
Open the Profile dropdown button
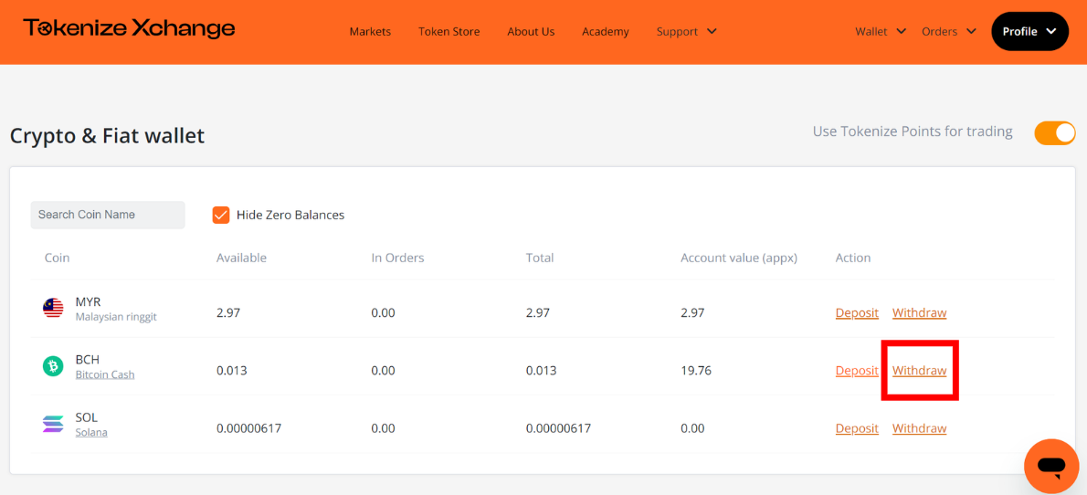tap(1030, 31)
